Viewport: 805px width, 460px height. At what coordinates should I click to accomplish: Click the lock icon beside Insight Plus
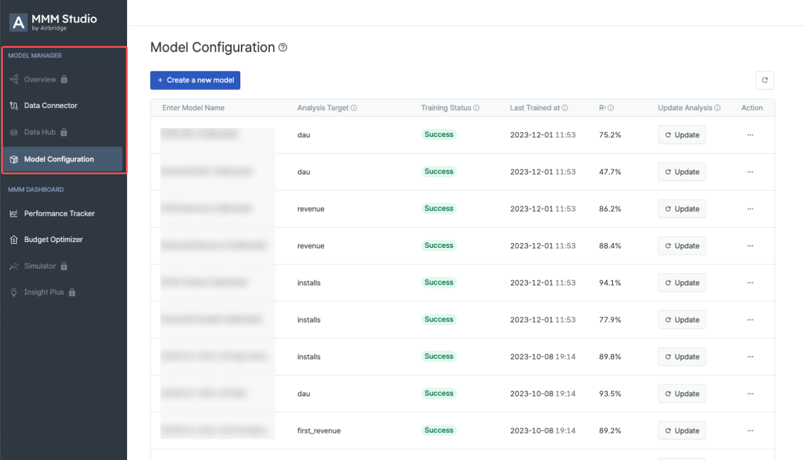72,292
